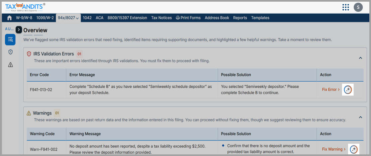The width and height of the screenshot is (371, 156).
Task: Open the Print Forms menu item
Action: (188, 18)
